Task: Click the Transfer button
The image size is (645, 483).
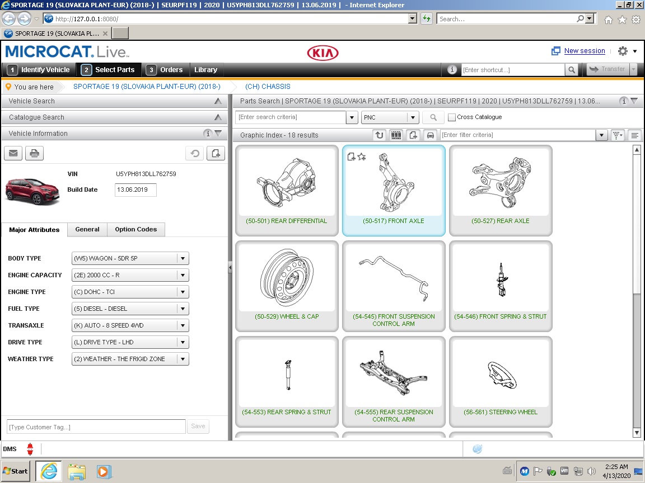Action: tap(607, 69)
